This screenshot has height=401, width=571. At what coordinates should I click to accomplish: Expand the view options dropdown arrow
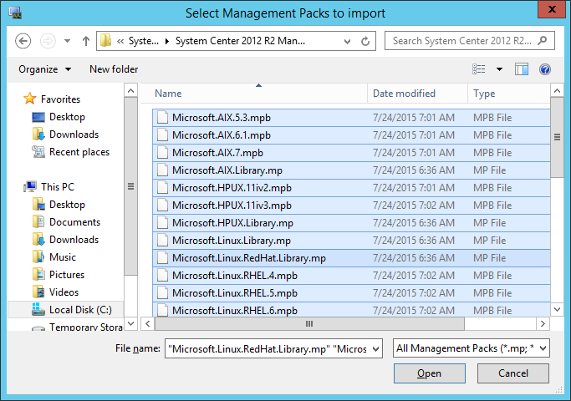click(499, 69)
